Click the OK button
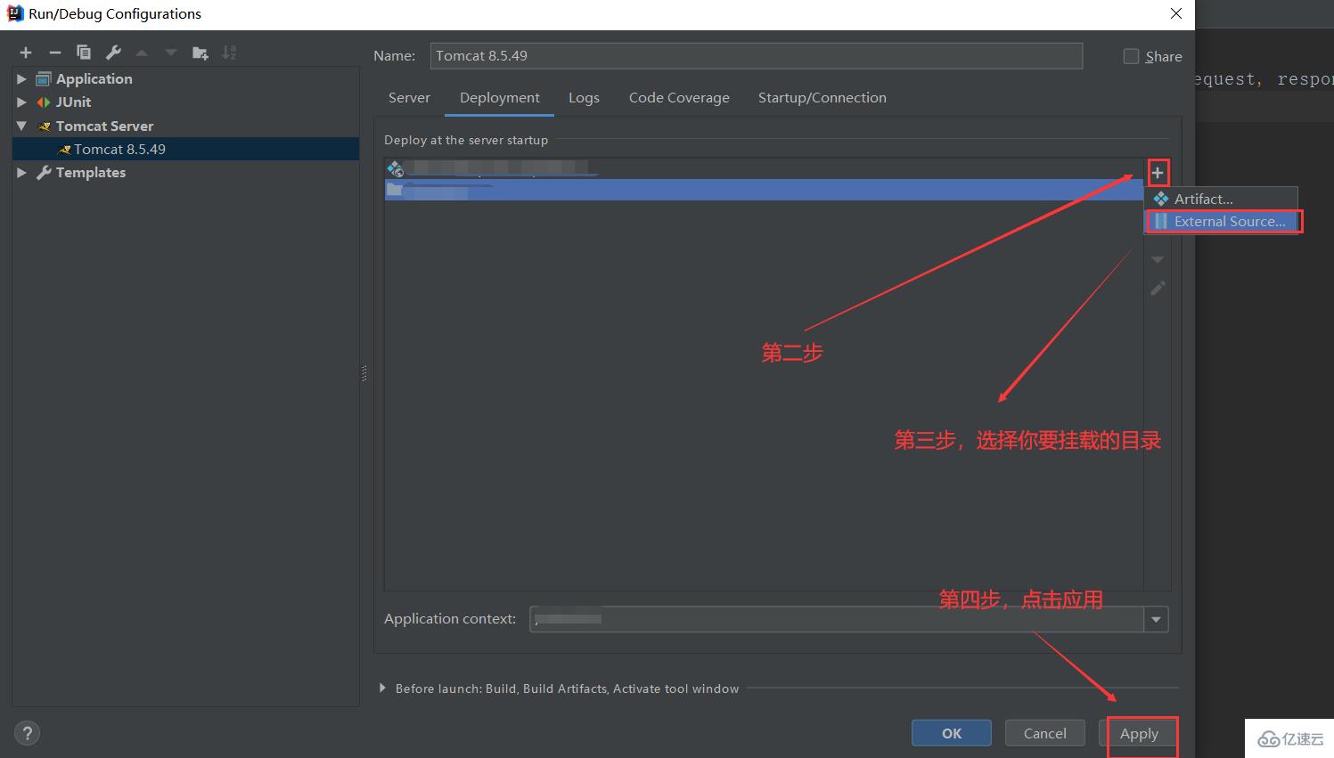 pos(952,733)
